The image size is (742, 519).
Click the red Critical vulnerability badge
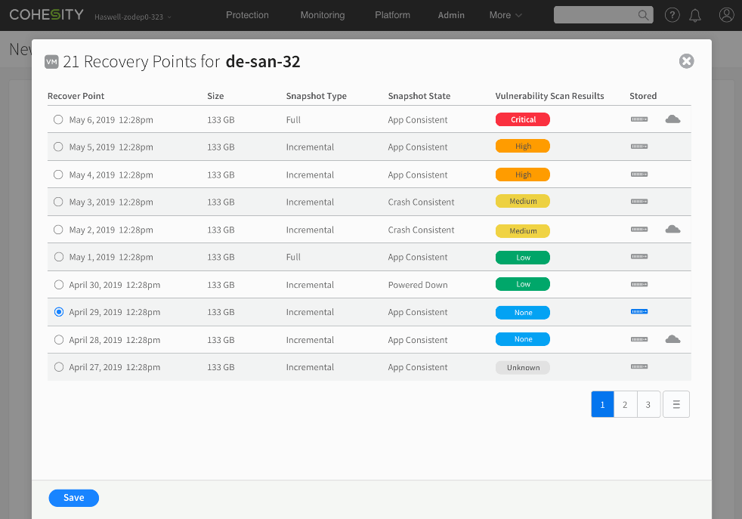[523, 119]
